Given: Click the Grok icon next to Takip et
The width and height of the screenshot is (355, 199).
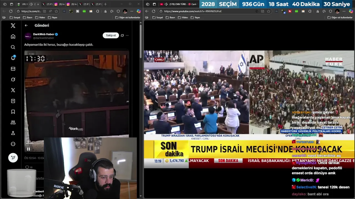Looking at the screenshot, I should pos(122,35).
